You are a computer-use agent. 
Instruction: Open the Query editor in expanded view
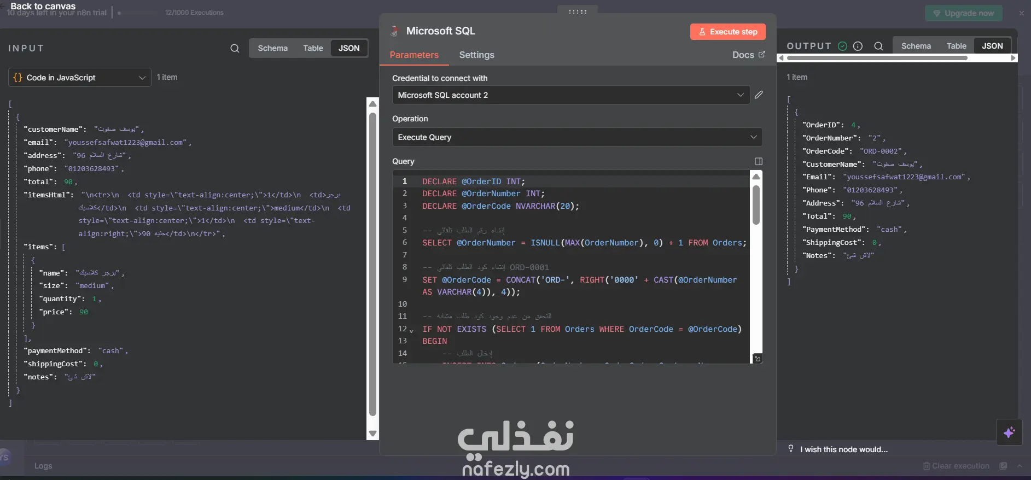759,161
